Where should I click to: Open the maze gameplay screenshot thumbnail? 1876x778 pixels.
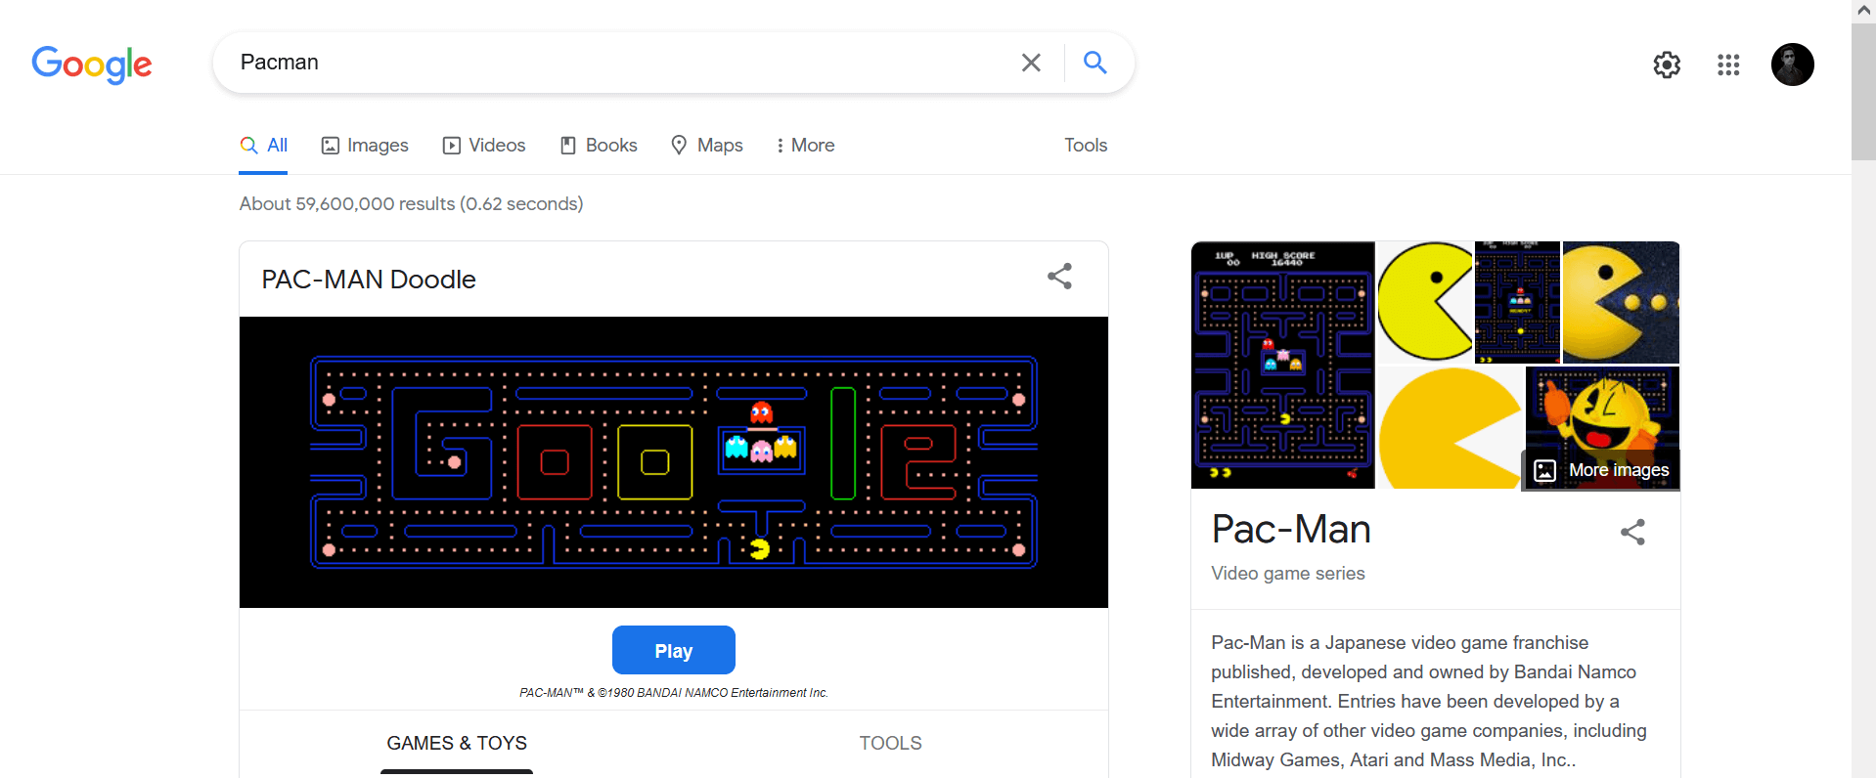(1283, 365)
